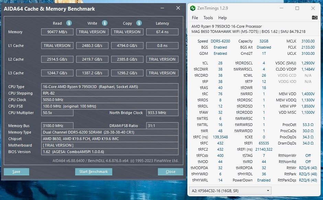This screenshot has height=200, width=323.
Task: Click the tFAW value 32
Action: (x=220, y=112)
